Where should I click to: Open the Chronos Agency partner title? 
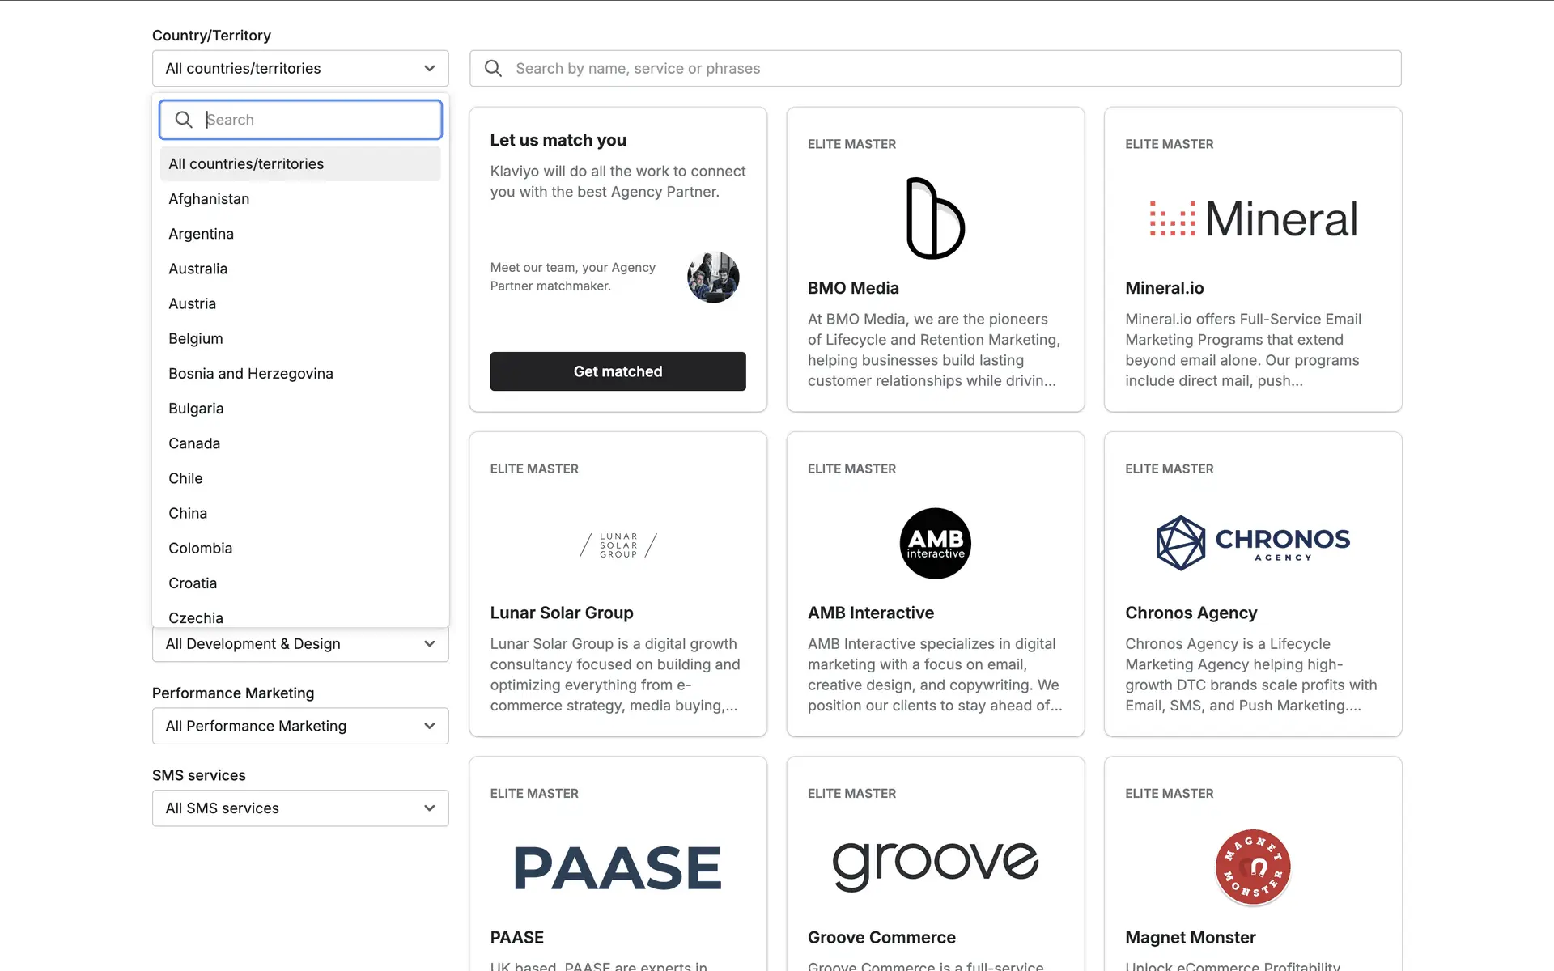(x=1191, y=613)
